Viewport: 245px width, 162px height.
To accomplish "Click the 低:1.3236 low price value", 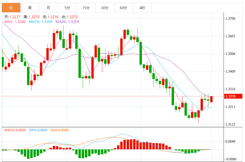I will click(51, 17).
